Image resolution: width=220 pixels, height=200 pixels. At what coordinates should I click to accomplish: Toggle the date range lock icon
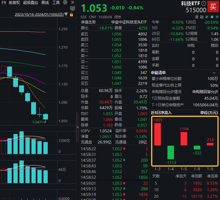pos(71,14)
